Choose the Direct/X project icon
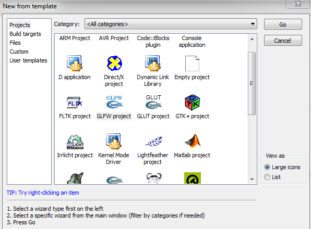Image resolution: width=311 pixels, height=229 pixels. click(x=114, y=63)
